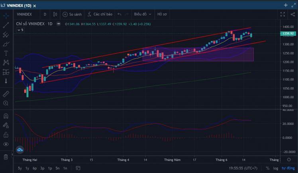The height and width of the screenshot is (173, 298).
Task: Open the compare symbol dialog (So sánh)
Action: (x=72, y=14)
